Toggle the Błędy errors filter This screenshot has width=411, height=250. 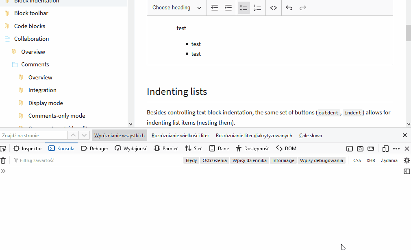tap(191, 160)
